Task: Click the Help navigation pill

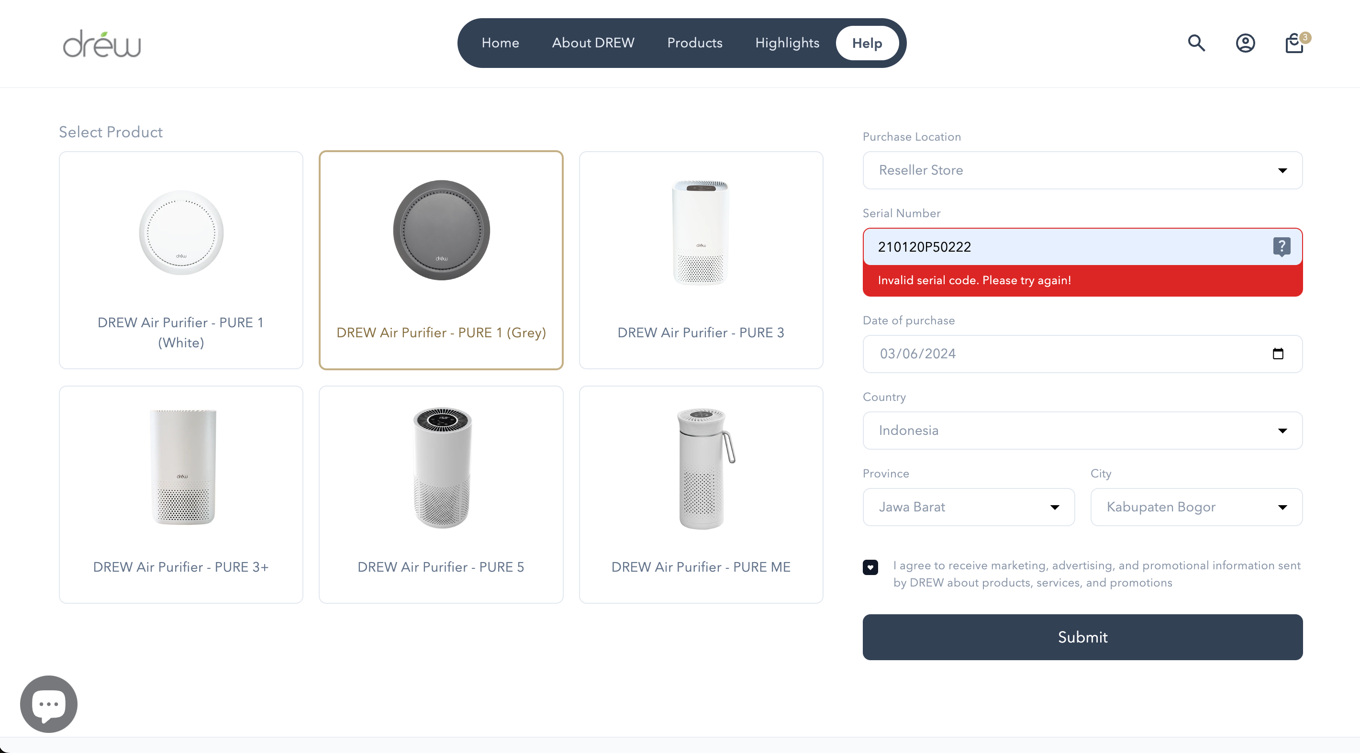Action: pyautogui.click(x=867, y=43)
